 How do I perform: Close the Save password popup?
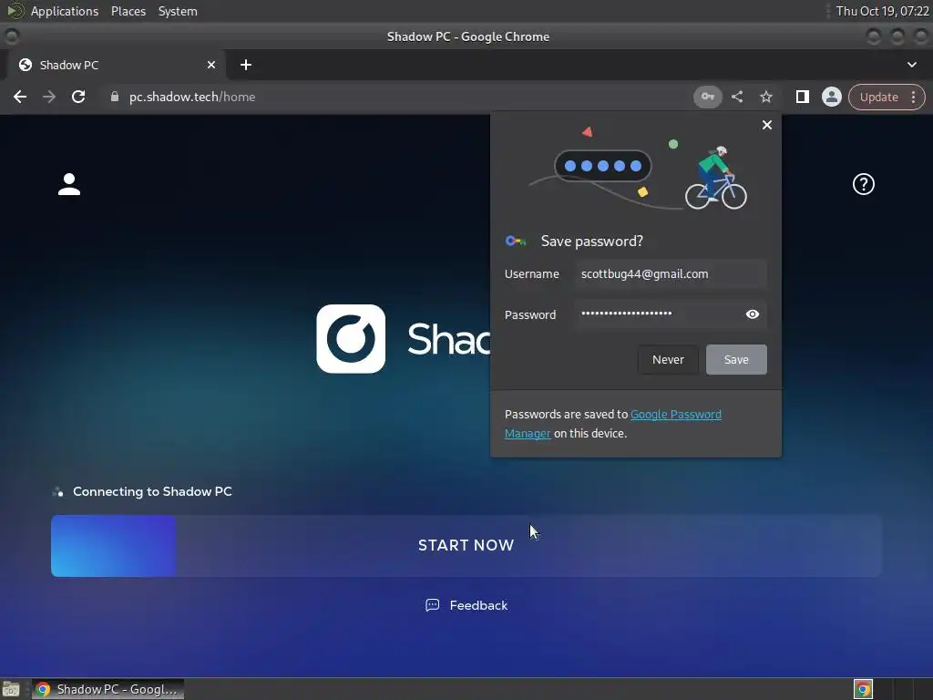click(767, 125)
